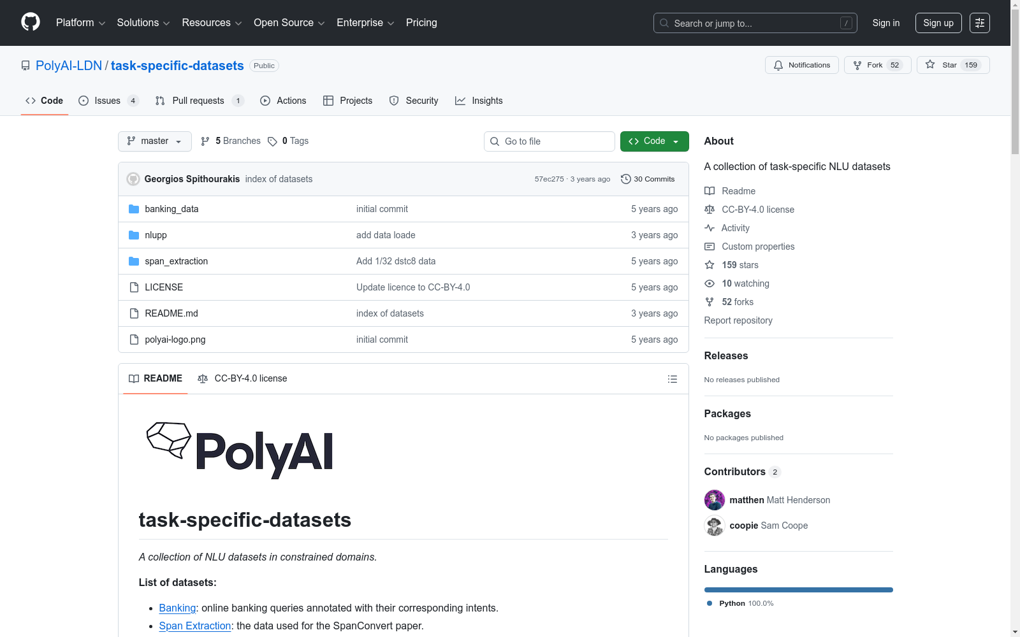Switch to the Pull requests tab
This screenshot has height=637, width=1020.
tap(200, 101)
